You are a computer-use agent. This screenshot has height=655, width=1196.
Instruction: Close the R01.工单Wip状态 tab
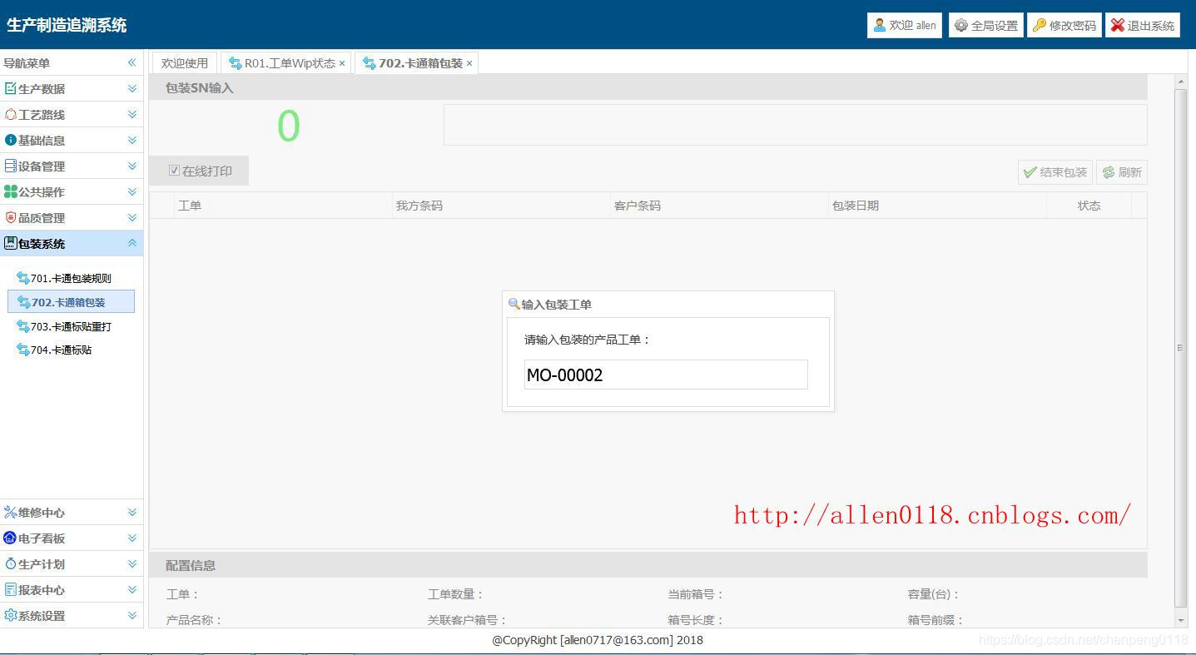[342, 63]
